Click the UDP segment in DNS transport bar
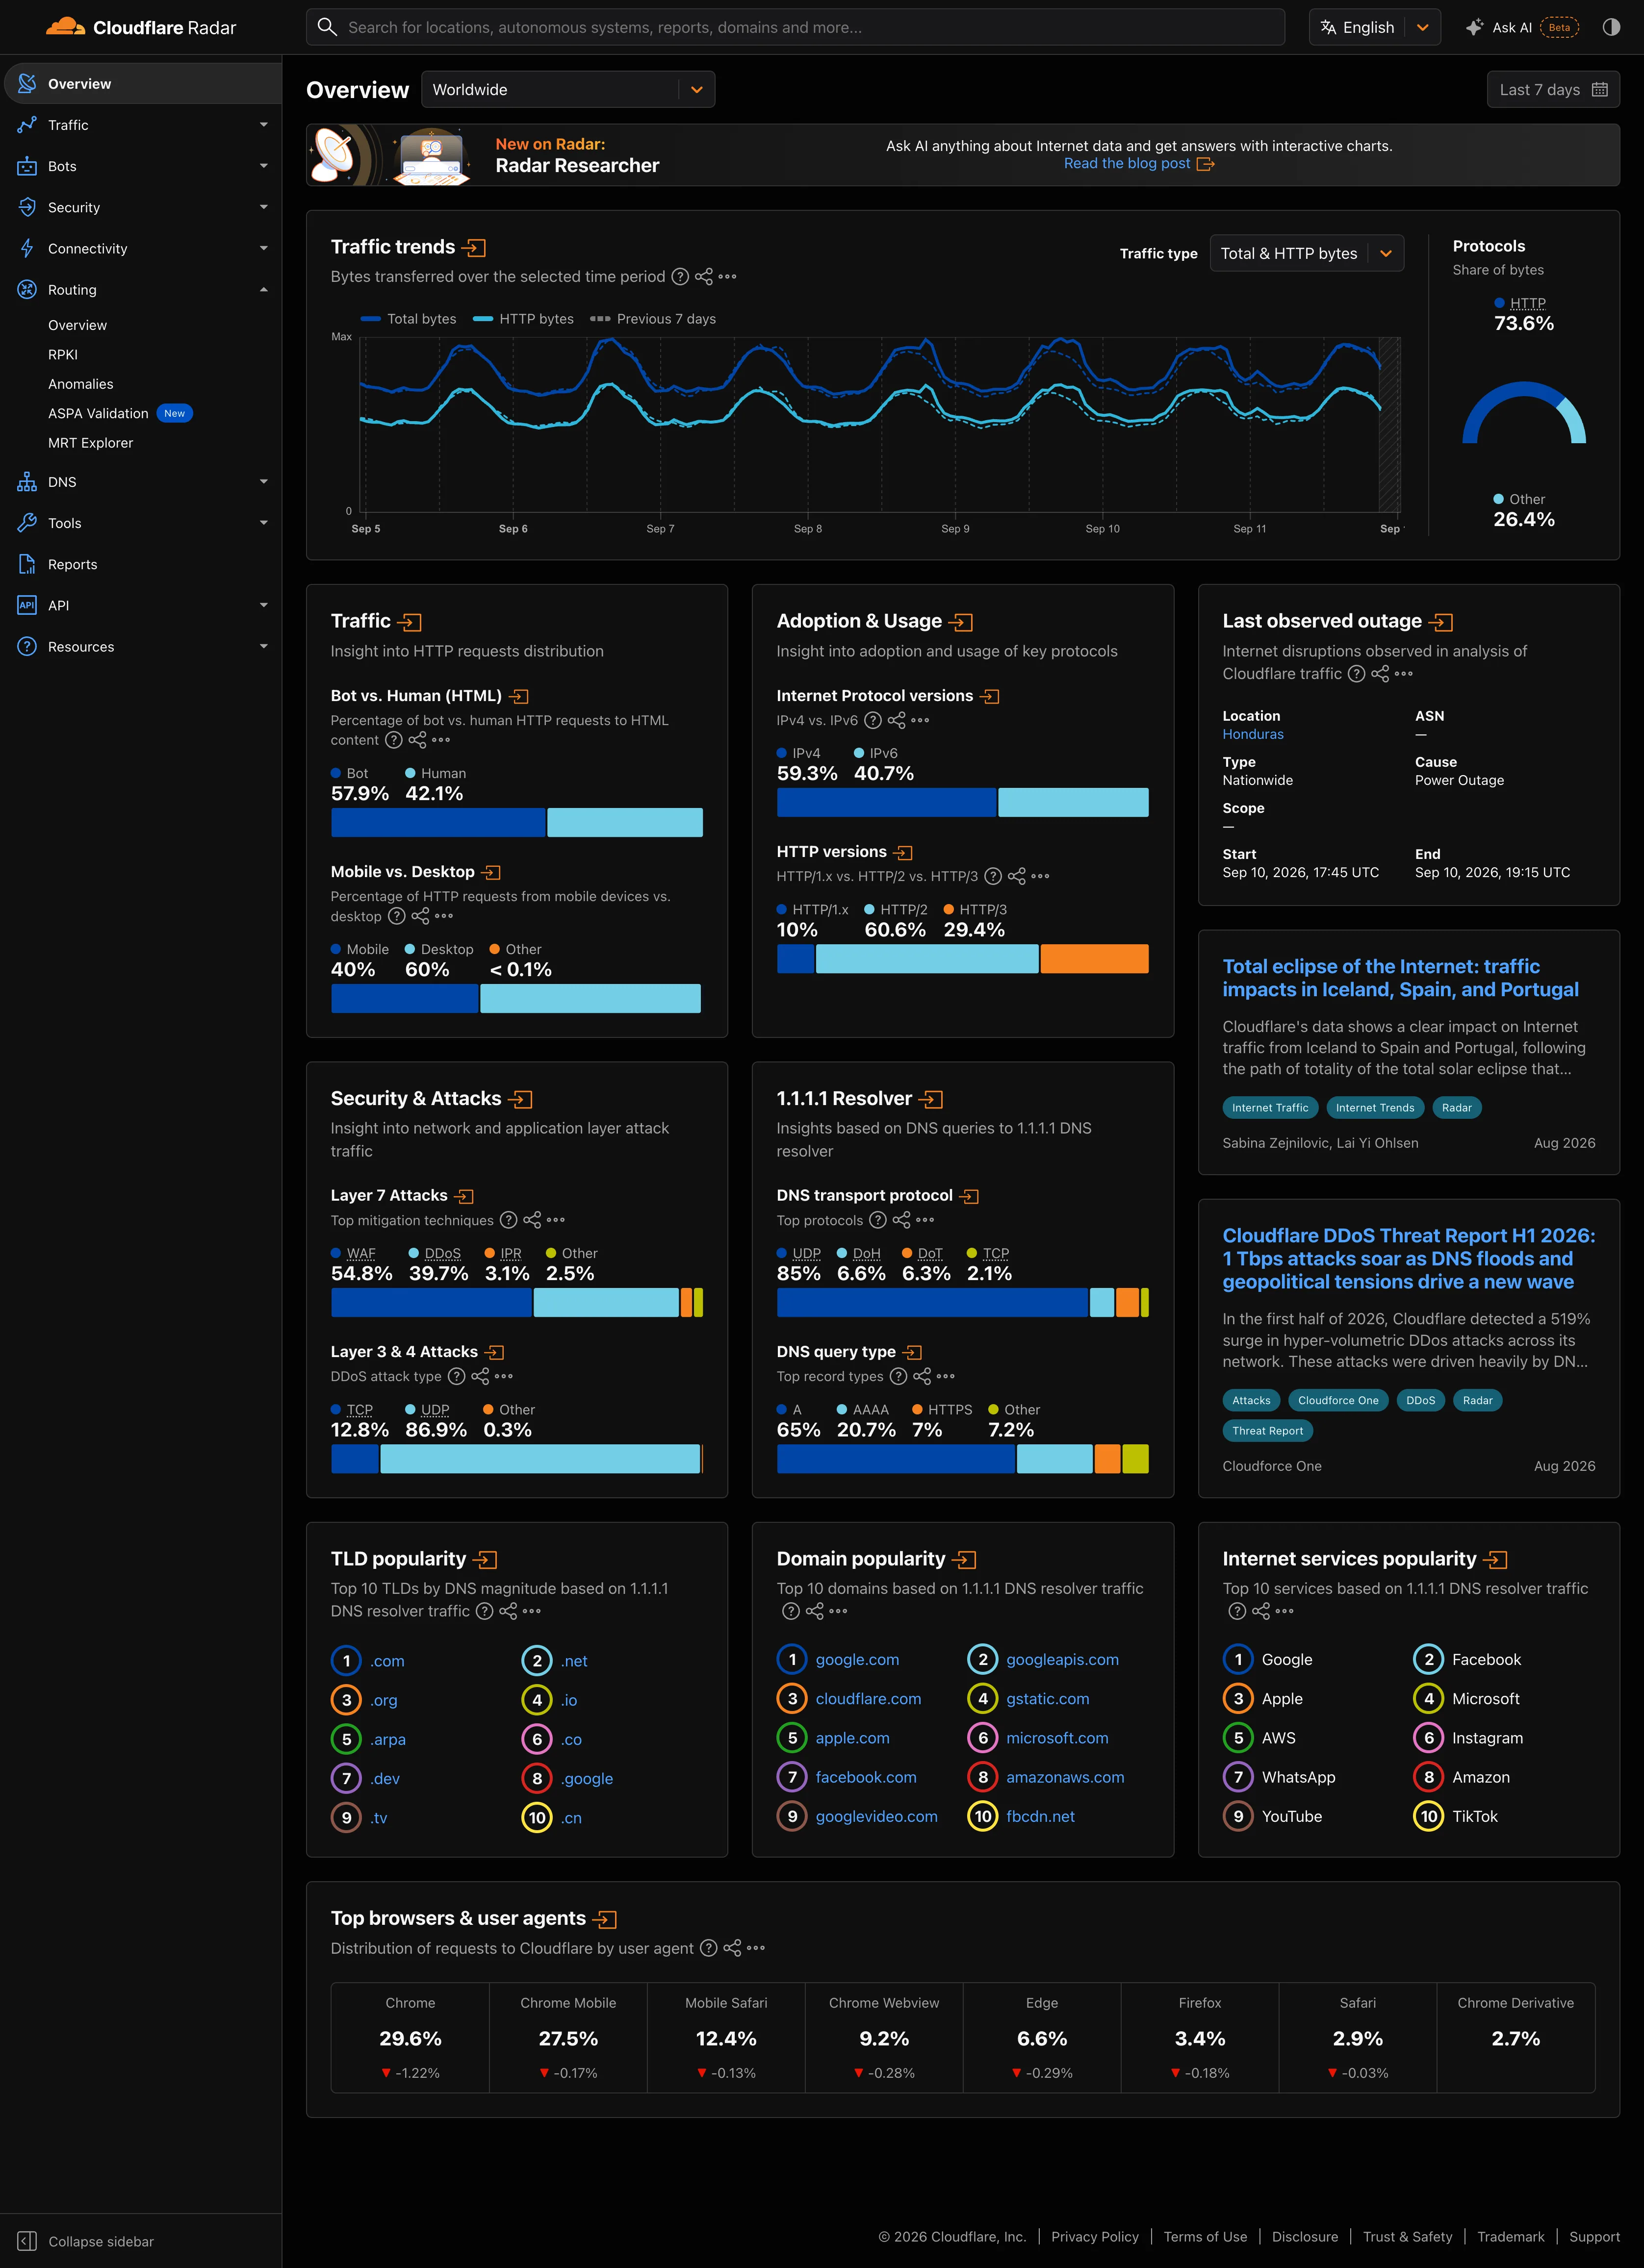1644x2268 pixels. 932,1303
